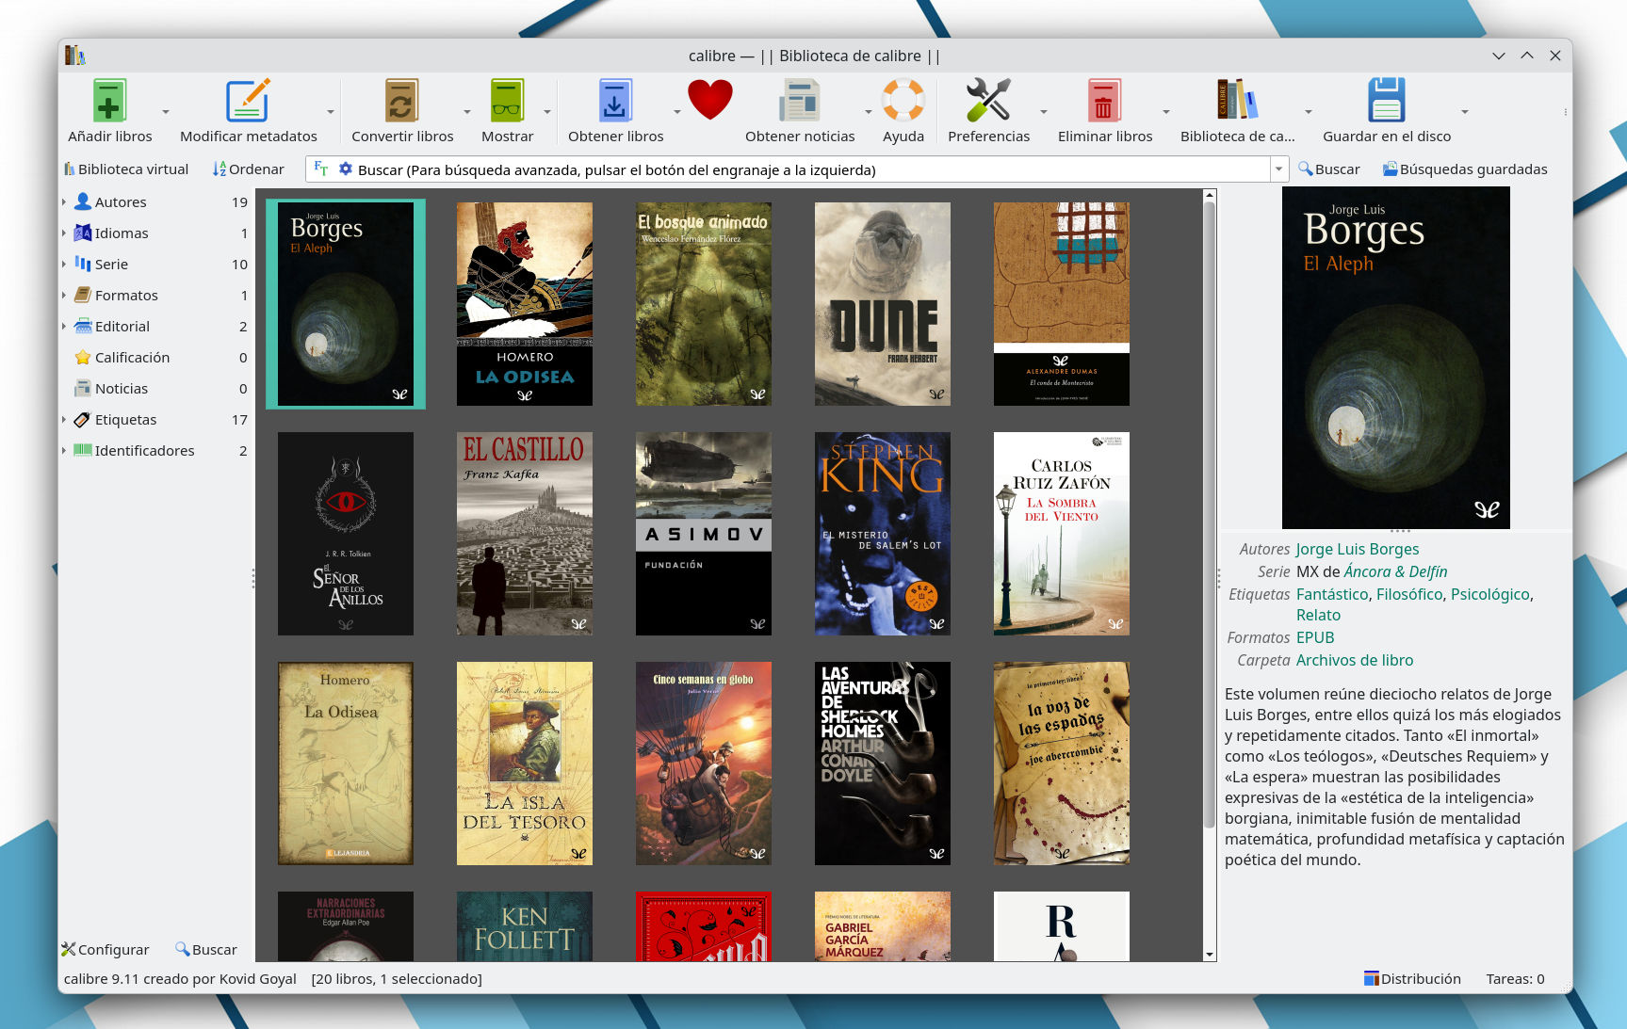This screenshot has width=1627, height=1029.
Task: Click the Convertir libros icon
Action: (402, 101)
